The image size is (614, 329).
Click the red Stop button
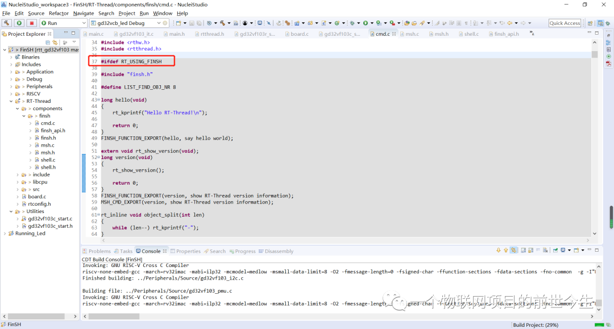click(x=32, y=23)
